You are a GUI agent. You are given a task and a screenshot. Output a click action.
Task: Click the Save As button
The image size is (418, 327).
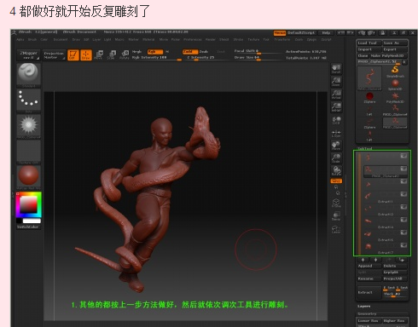point(395,43)
